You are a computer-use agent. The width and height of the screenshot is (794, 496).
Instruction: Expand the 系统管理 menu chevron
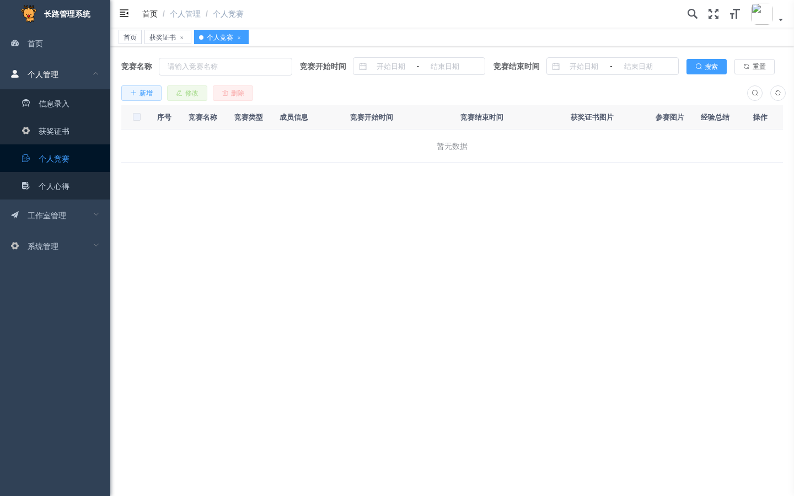coord(96,246)
